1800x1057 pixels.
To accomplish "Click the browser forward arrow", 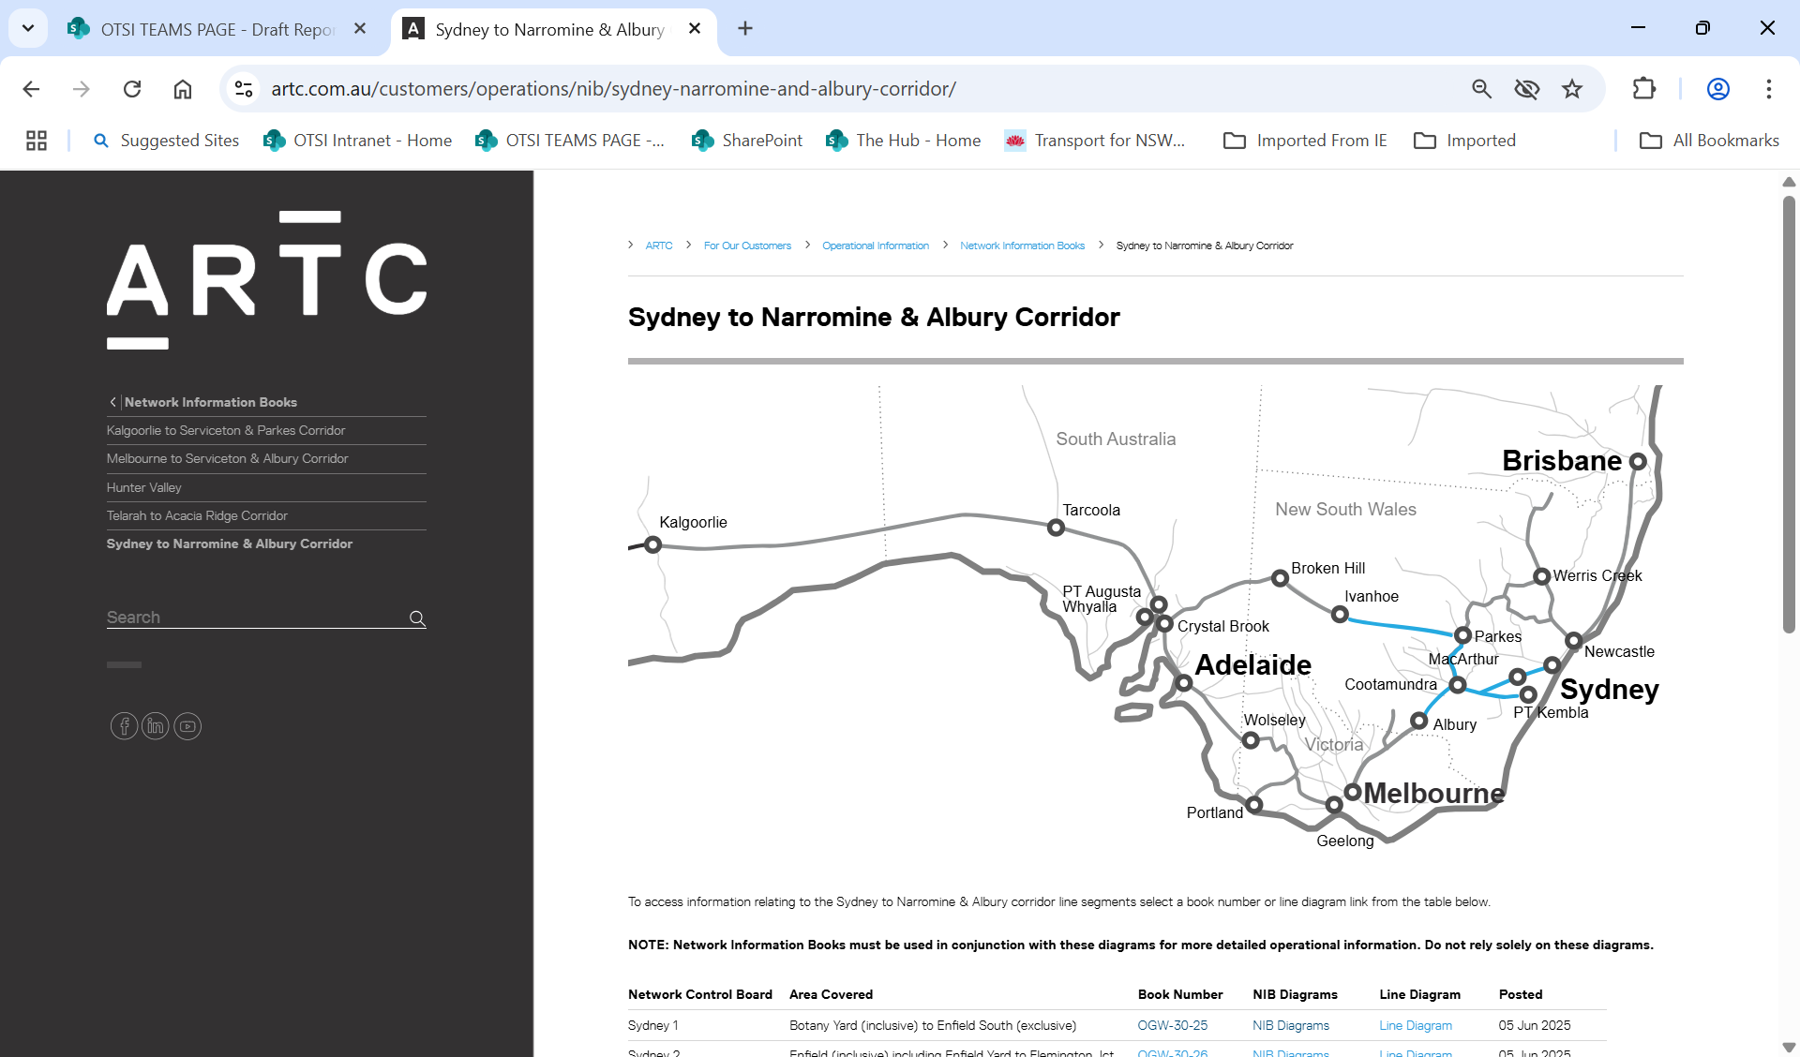I will (x=82, y=89).
